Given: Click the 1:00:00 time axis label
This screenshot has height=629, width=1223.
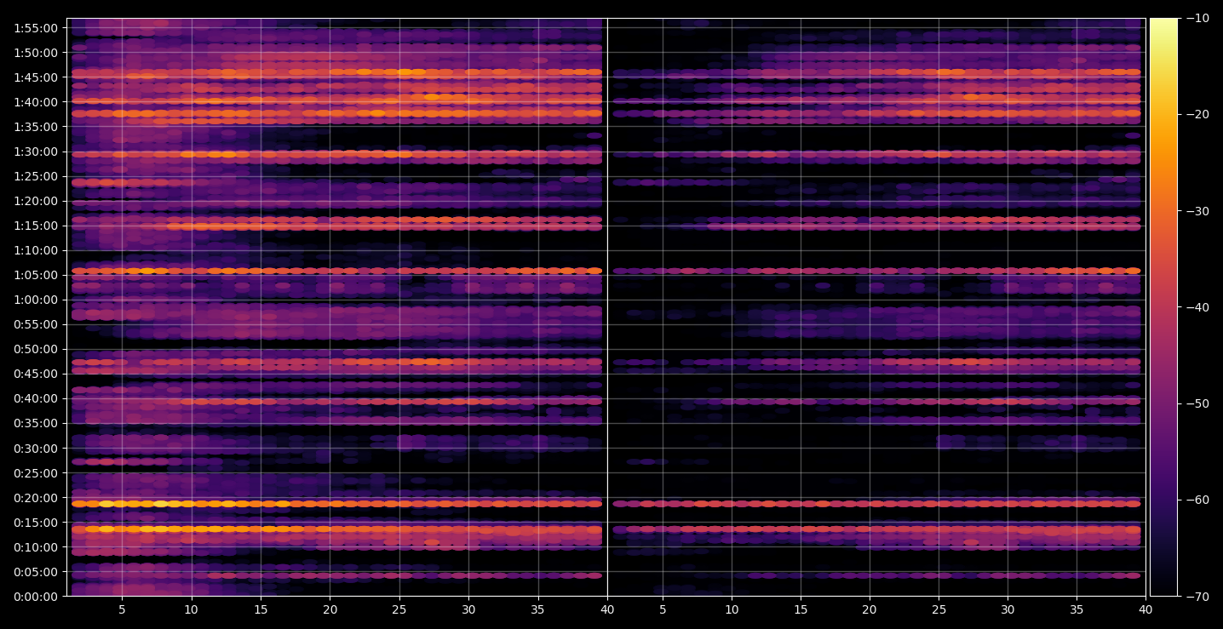Looking at the screenshot, I should [36, 300].
